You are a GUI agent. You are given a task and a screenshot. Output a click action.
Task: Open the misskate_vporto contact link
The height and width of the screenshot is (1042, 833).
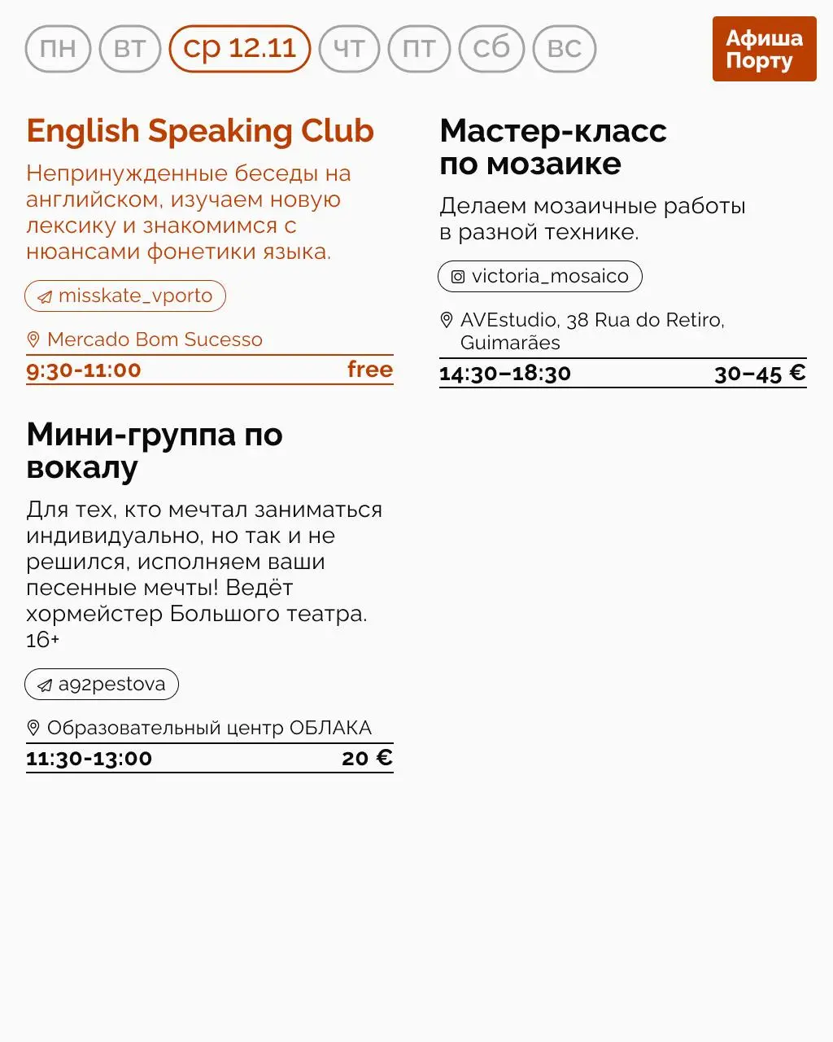click(124, 296)
